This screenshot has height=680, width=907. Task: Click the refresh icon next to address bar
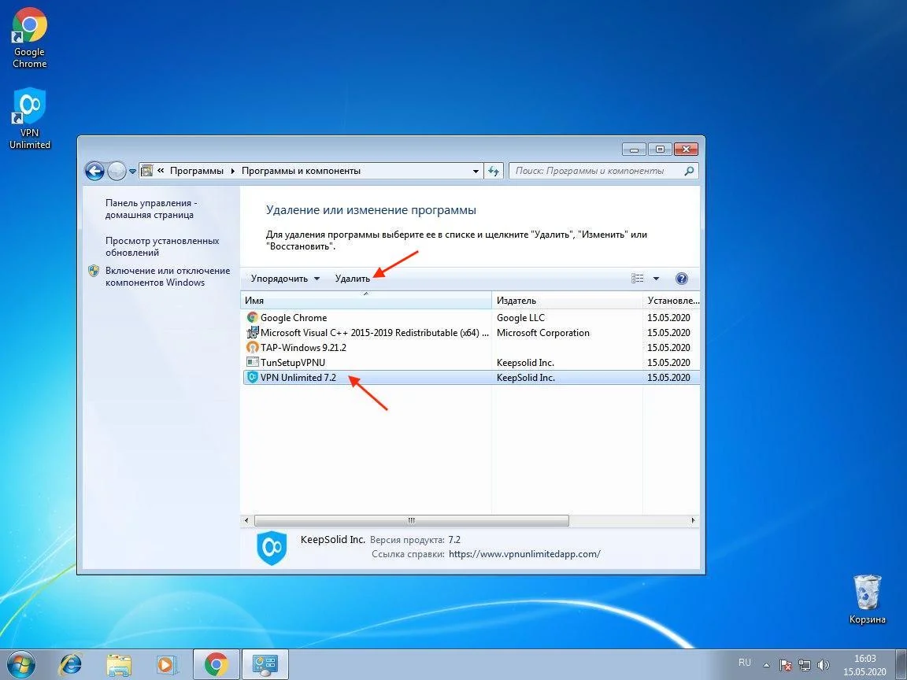(x=494, y=171)
